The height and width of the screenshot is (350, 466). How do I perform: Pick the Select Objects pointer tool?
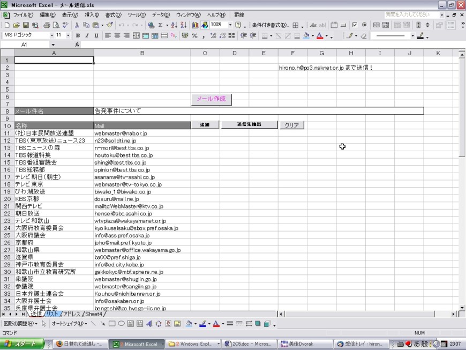44,324
